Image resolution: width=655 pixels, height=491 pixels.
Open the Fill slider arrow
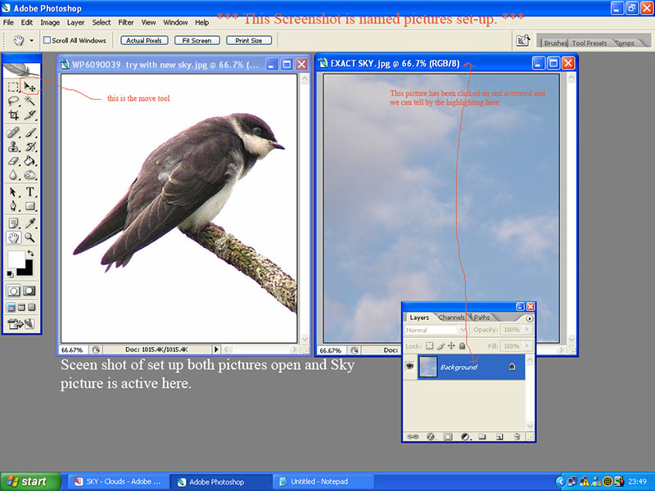click(x=527, y=346)
